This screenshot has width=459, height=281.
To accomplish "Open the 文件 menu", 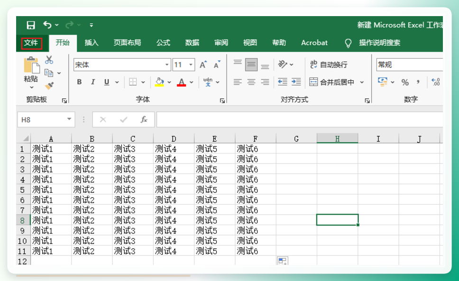I will click(31, 43).
